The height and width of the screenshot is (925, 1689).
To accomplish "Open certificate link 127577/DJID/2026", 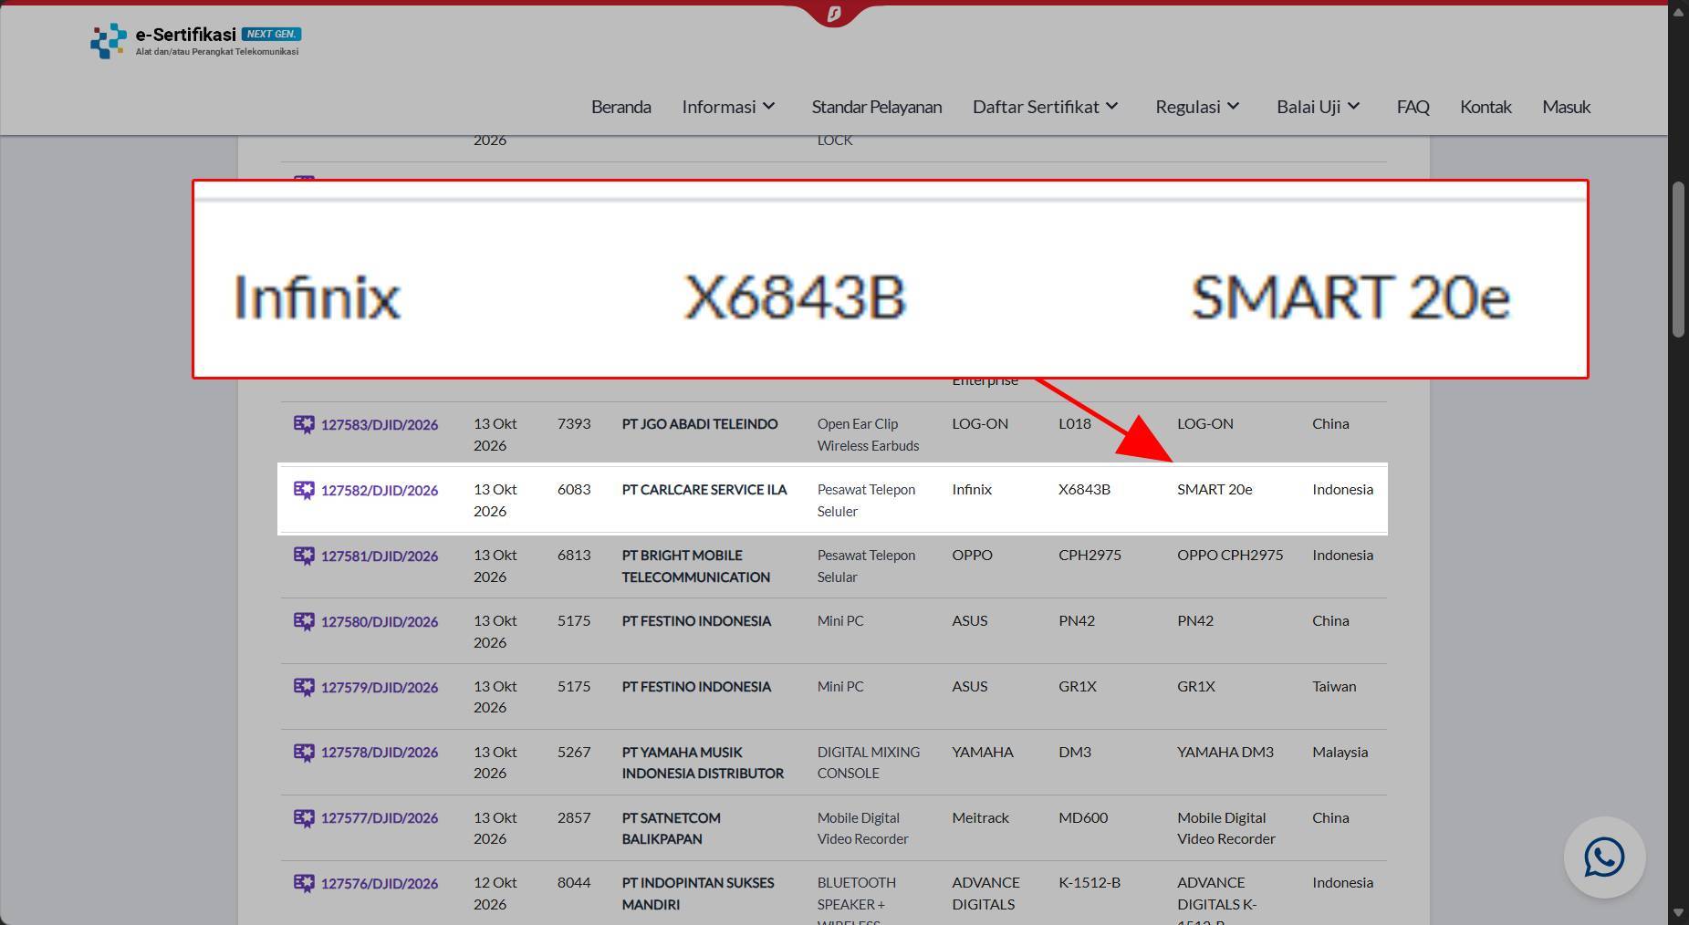I will [x=380, y=818].
